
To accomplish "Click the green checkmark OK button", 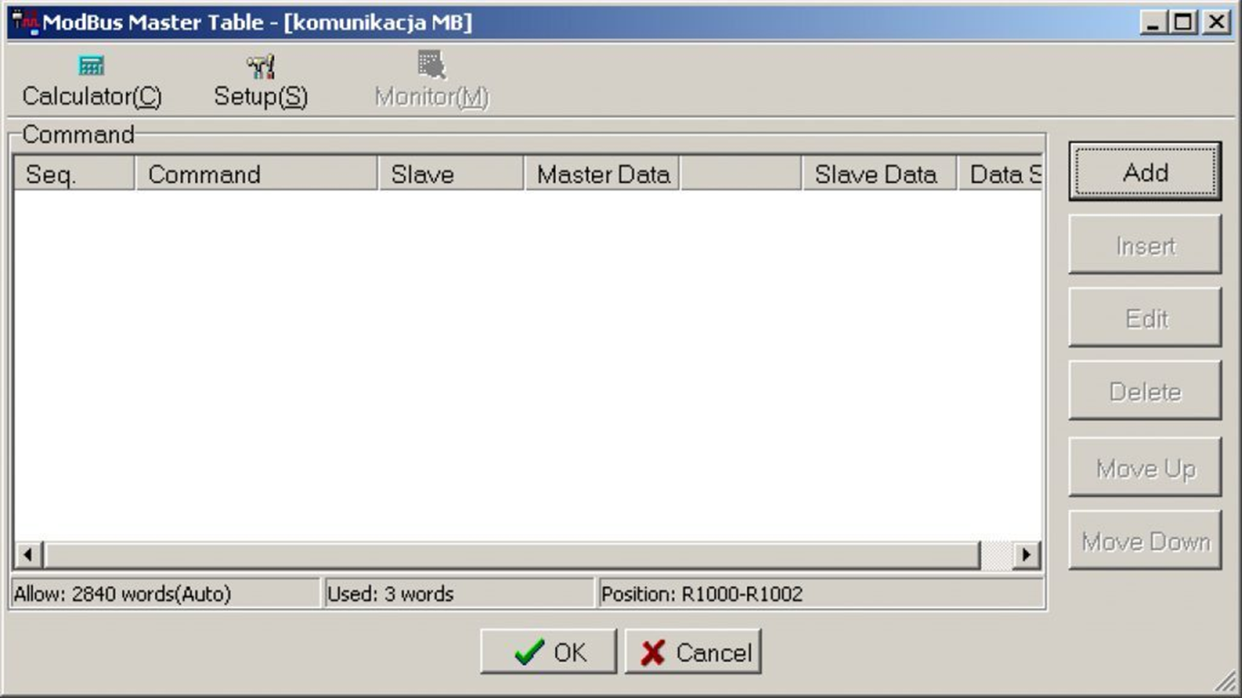I will [x=548, y=652].
